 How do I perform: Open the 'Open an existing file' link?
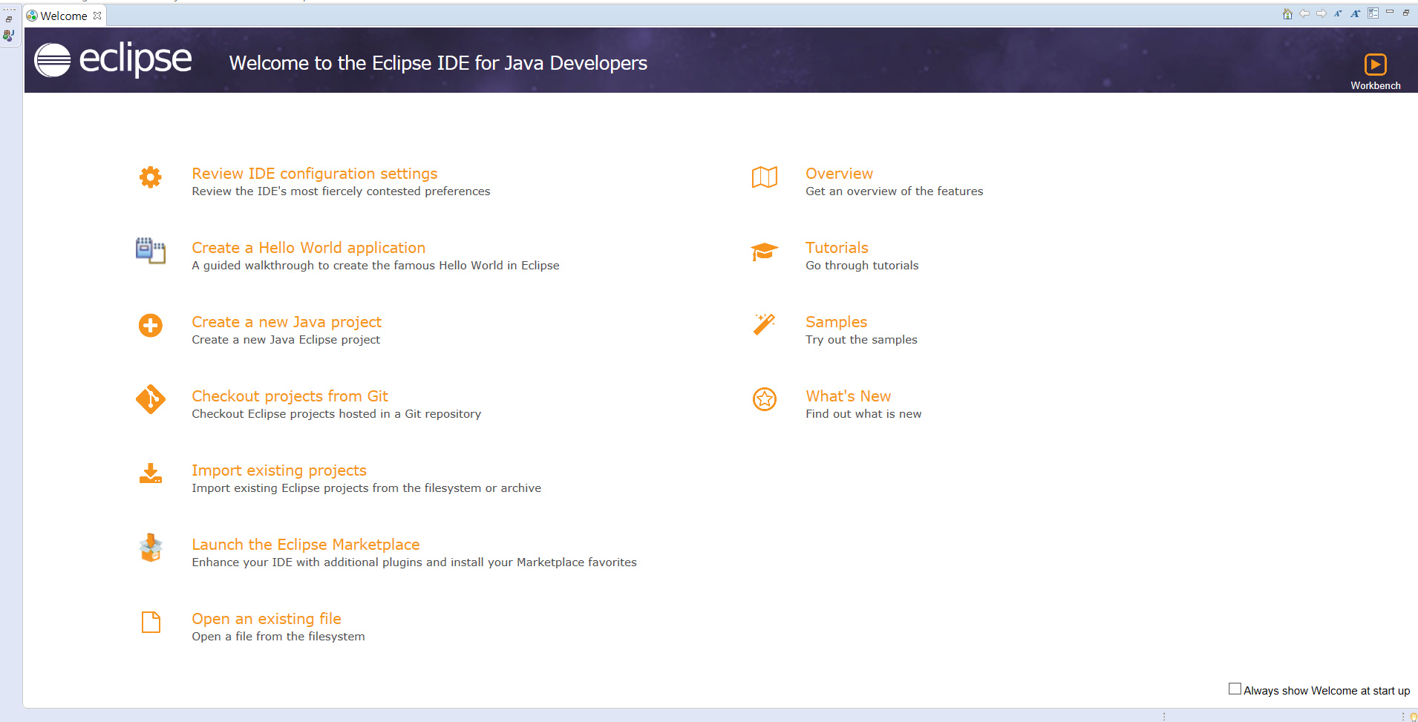pos(267,619)
